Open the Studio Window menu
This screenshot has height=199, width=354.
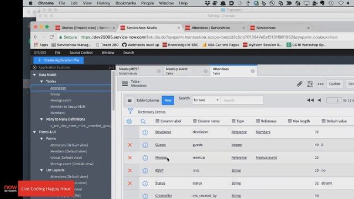(x=108, y=53)
